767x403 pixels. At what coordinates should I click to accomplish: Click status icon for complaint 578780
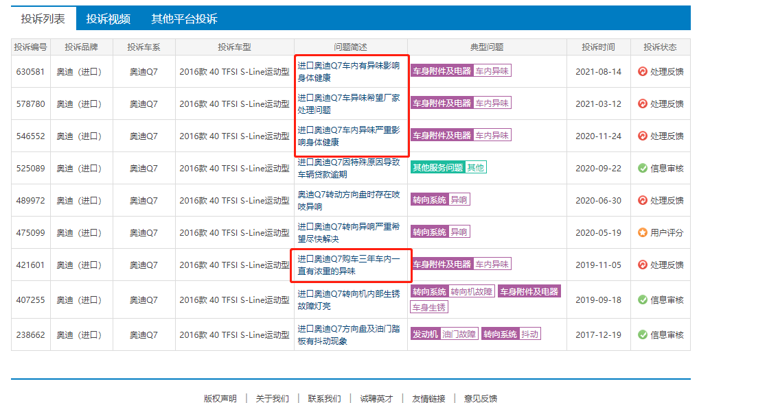tap(642, 103)
